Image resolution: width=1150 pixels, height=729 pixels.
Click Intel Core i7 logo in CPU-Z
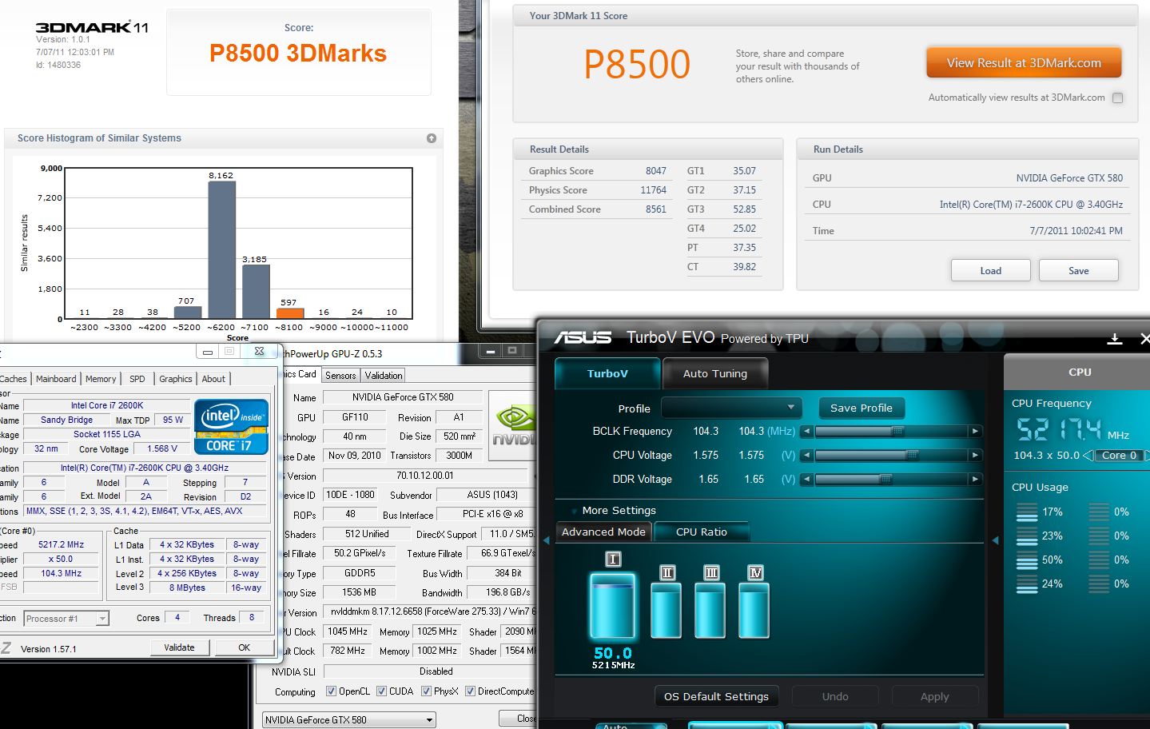pos(231,427)
